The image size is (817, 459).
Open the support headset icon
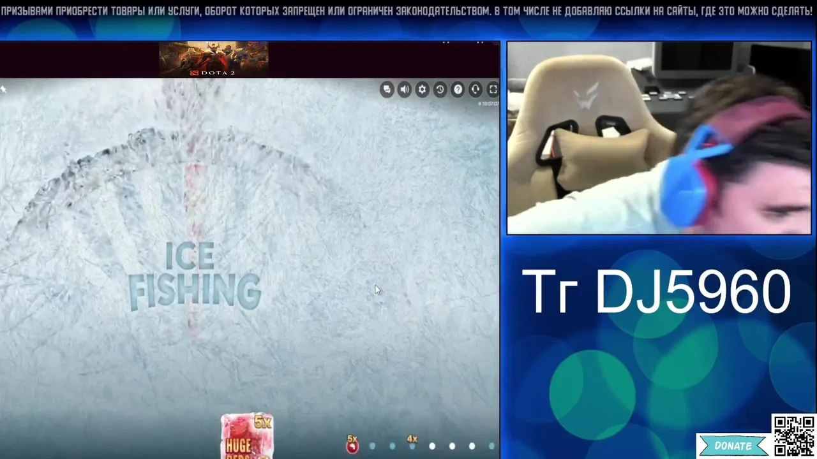pos(475,90)
